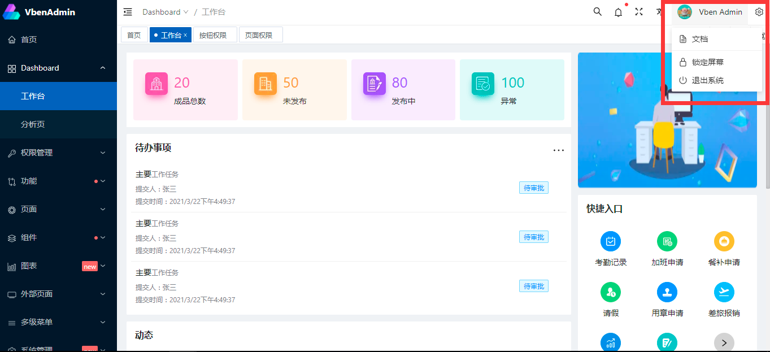Click the 首页 home icon in sidebar
770x352 pixels.
tap(12, 40)
